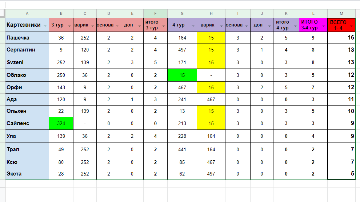Open filter on 4 тур header

193,25
